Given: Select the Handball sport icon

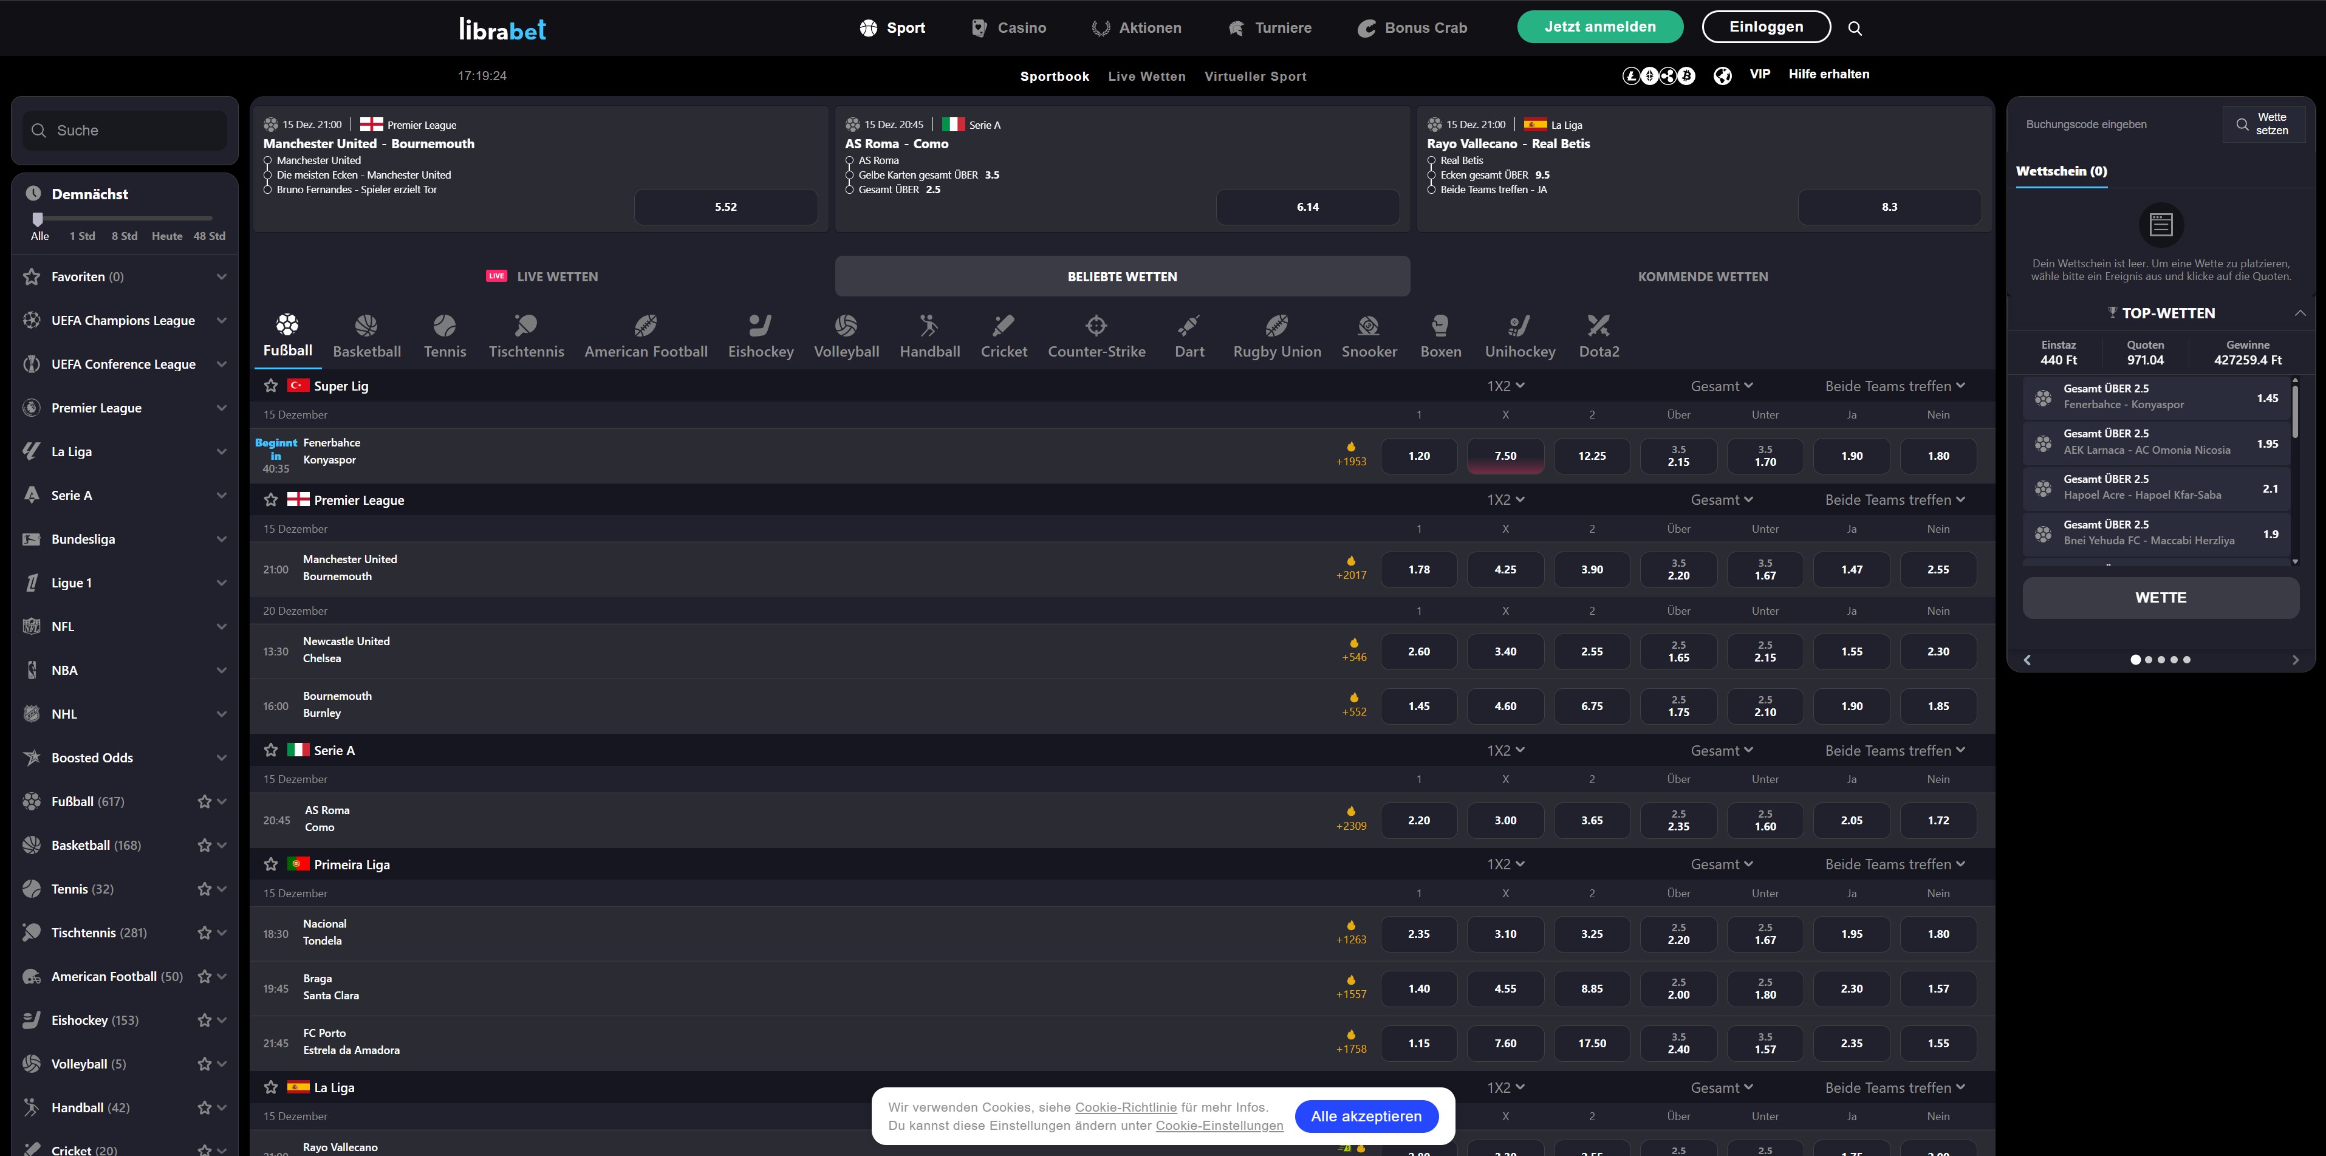Looking at the screenshot, I should click(x=929, y=325).
